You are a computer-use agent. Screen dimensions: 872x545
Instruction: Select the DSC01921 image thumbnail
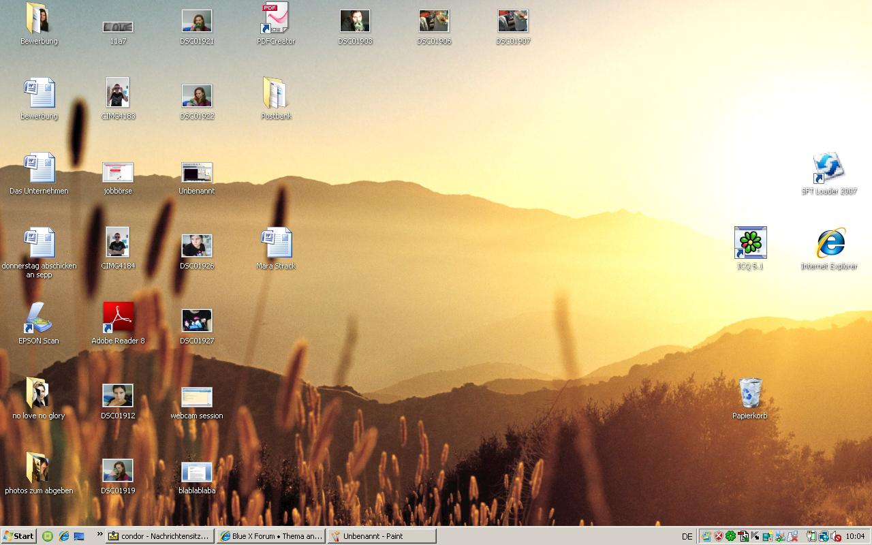(197, 21)
